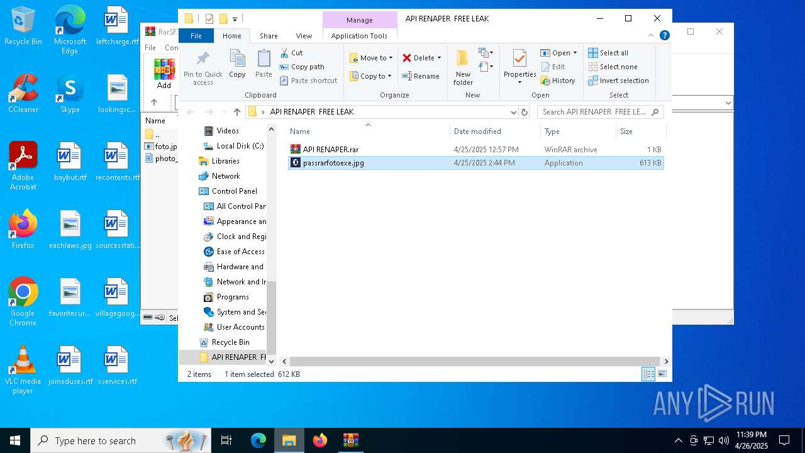Switch to the View tab
Screen dimensions: 805x453
point(304,36)
